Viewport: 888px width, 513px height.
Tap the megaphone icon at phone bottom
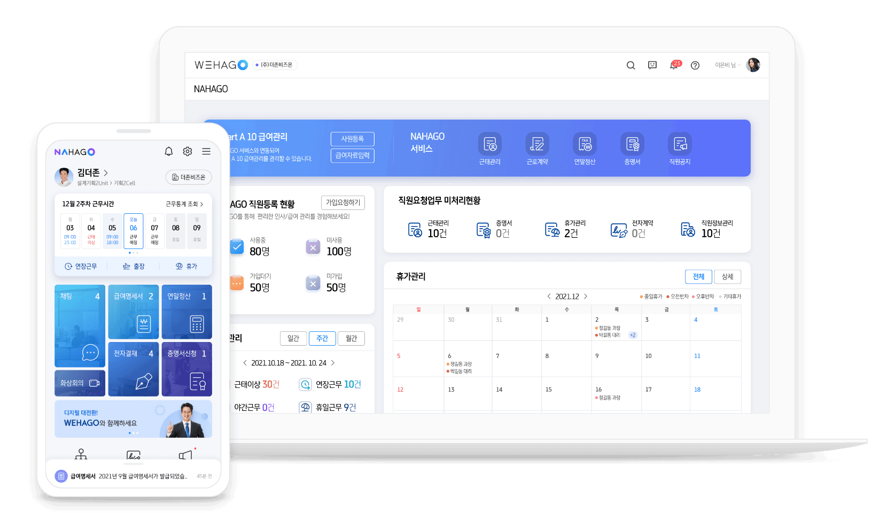pyautogui.click(x=185, y=455)
